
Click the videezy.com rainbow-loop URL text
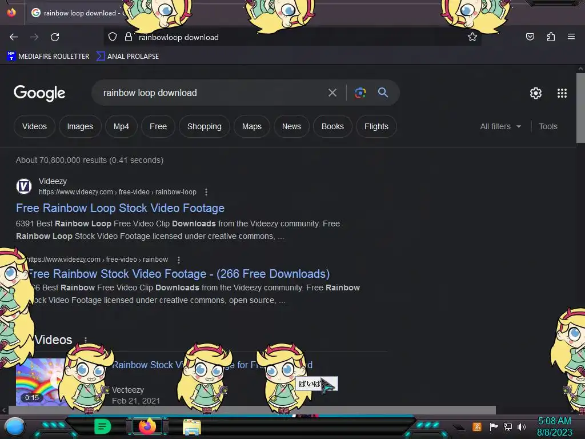[118, 192]
